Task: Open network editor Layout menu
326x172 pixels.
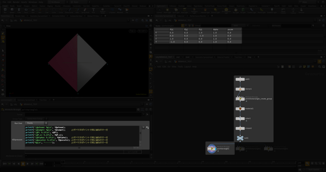Action: pos(187,67)
